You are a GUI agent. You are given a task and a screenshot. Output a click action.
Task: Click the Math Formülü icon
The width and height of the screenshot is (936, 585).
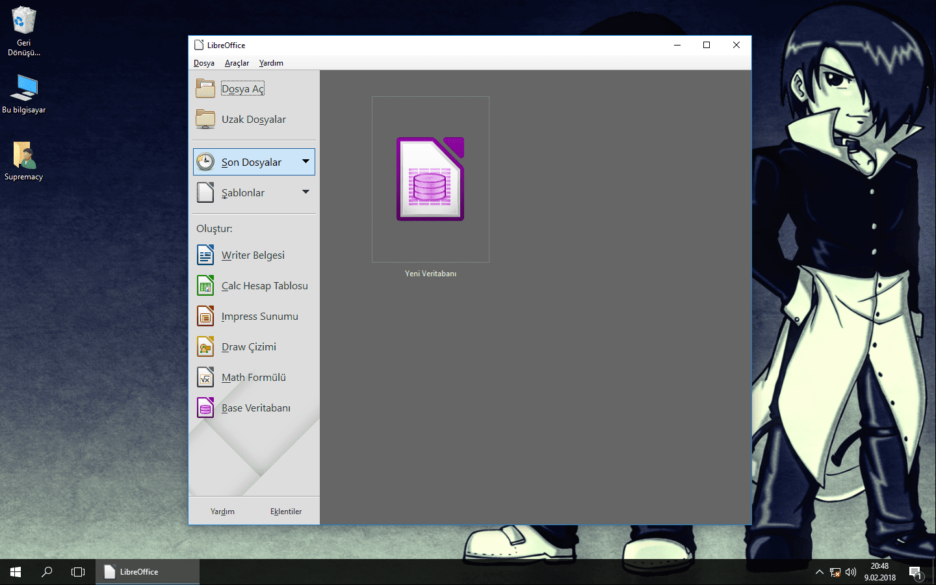pos(205,377)
